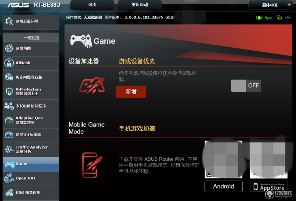Open the 简体中文 language dropdown
296x201 pixels.
click(270, 5)
